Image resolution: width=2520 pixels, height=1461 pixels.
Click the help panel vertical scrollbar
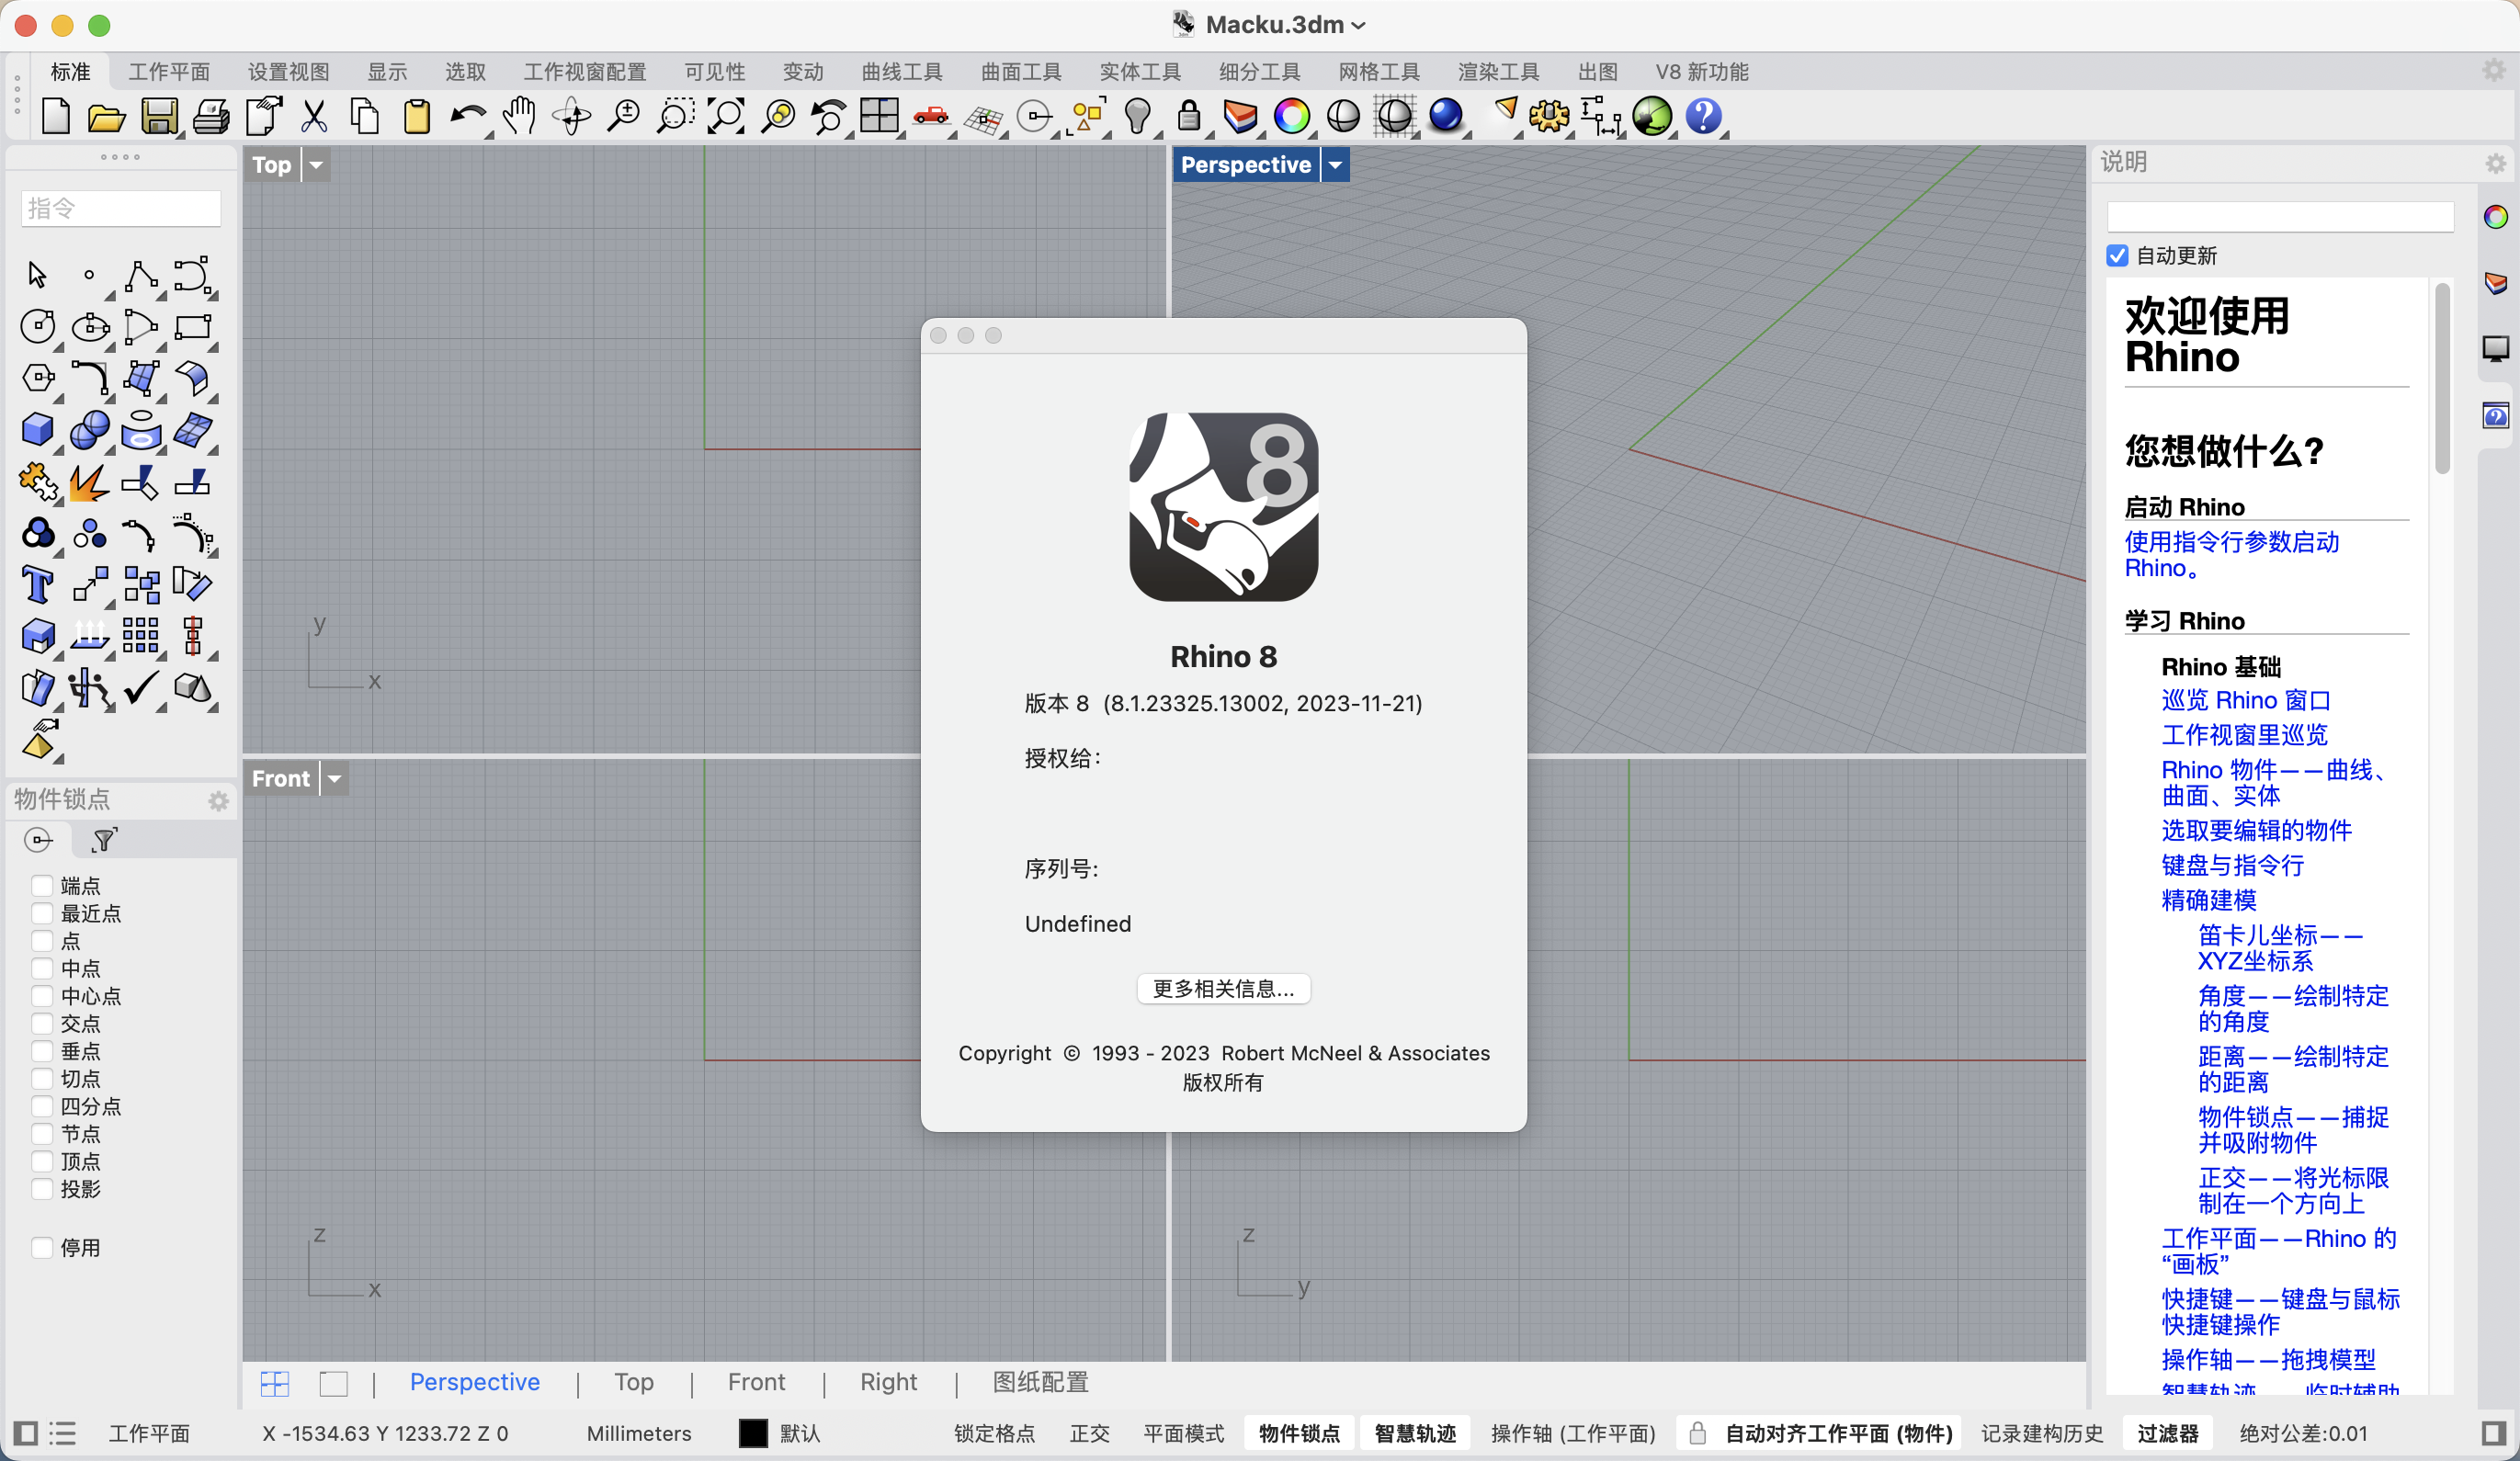[2442, 380]
